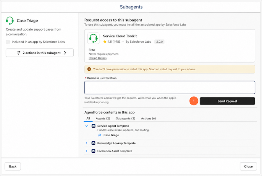262x176 pixels.
Task: Click the Close button
Action: (x=248, y=166)
